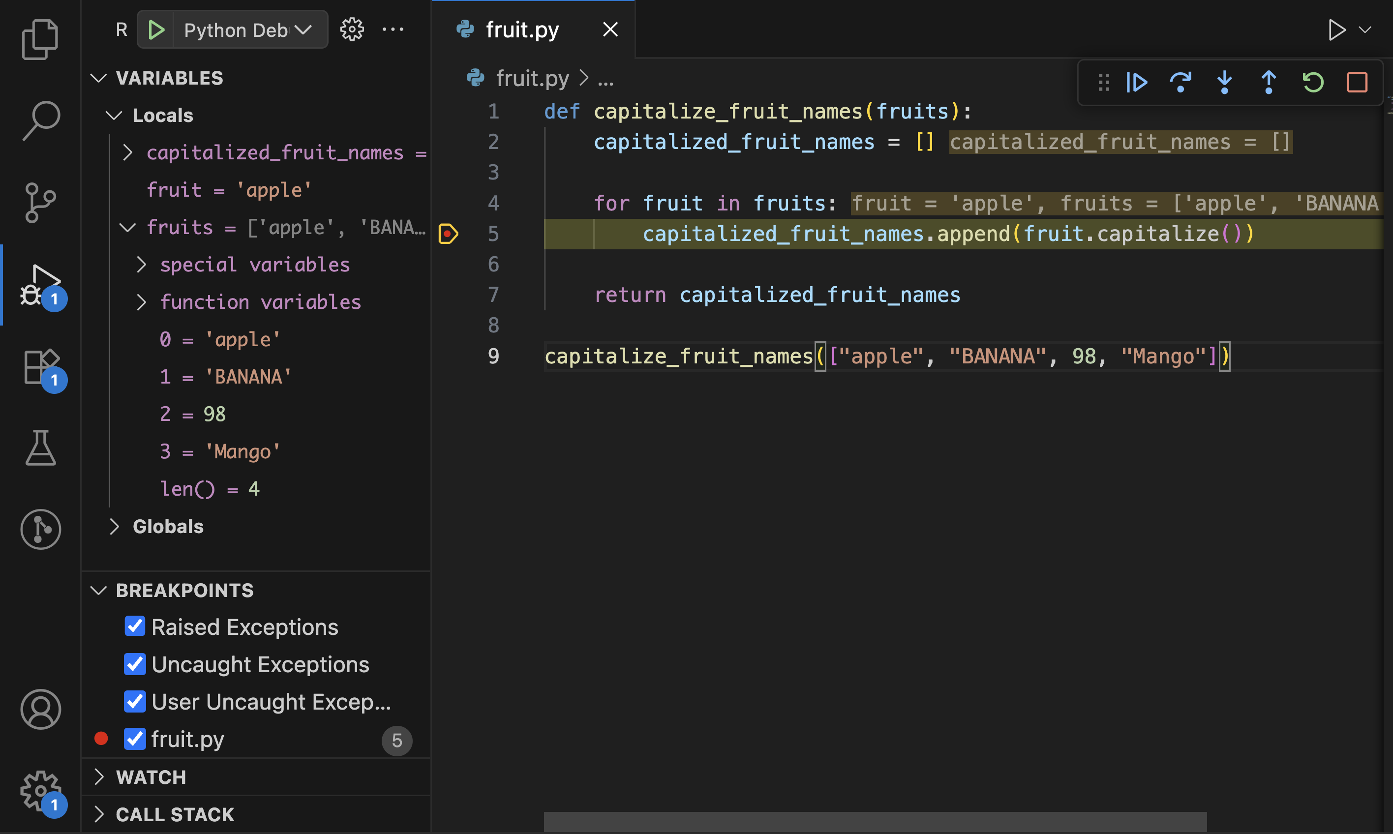The image size is (1393, 834).
Task: Click the Step Into debug icon
Action: pyautogui.click(x=1224, y=83)
